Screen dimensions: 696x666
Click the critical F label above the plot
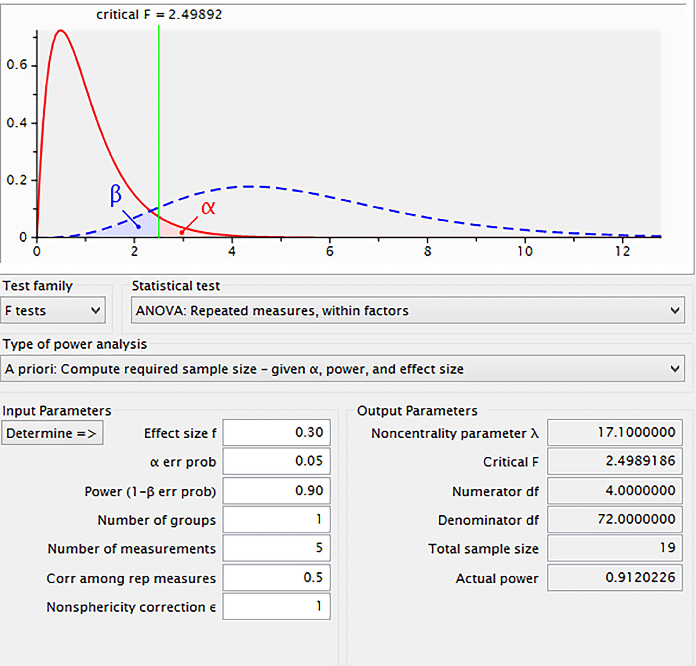pos(159,15)
